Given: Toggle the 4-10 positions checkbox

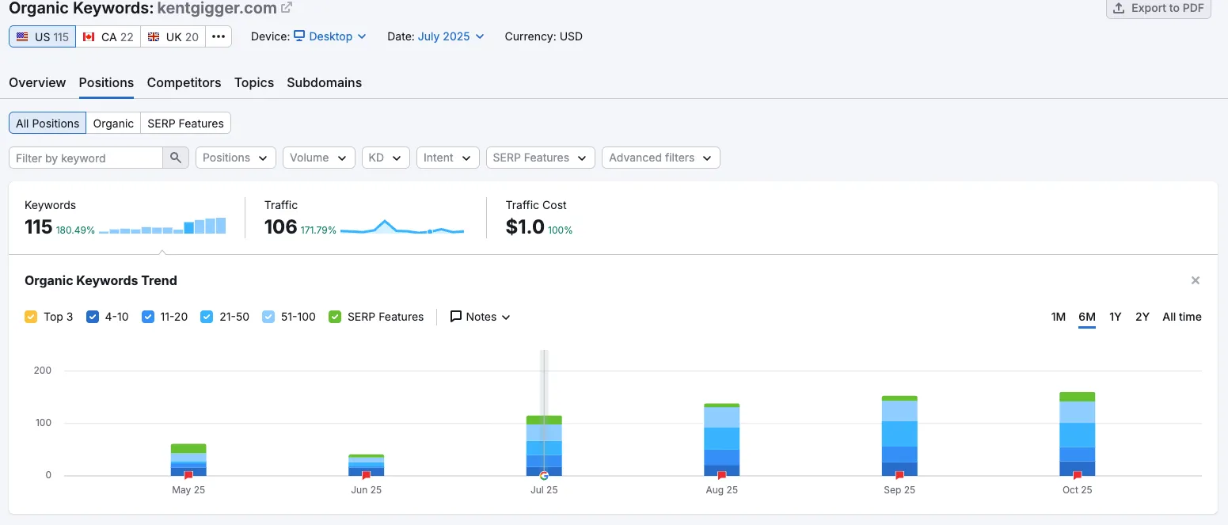Looking at the screenshot, I should 93,317.
